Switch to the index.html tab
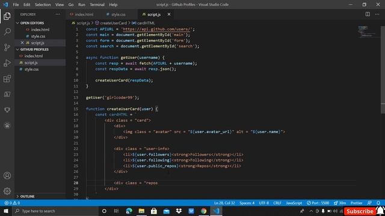The height and width of the screenshot is (216, 385). 84,14
